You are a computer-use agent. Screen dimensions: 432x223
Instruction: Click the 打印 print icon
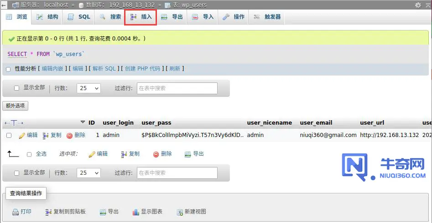coord(16,212)
